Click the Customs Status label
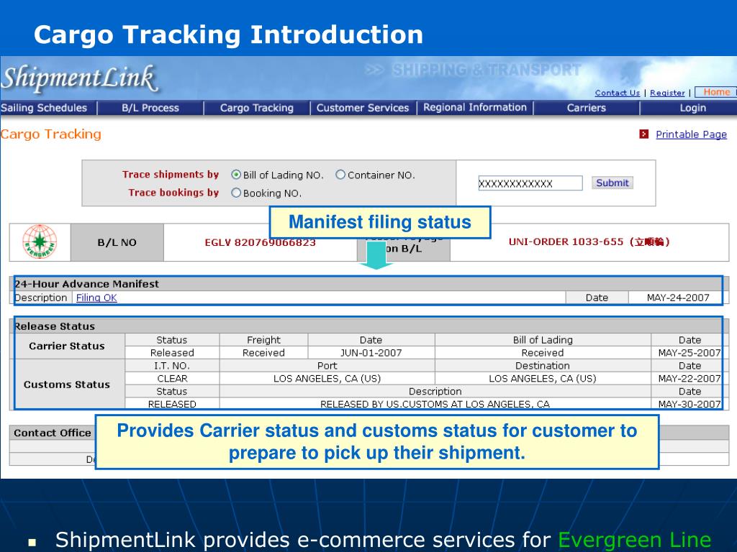Screen dimensions: 737x552 coord(67,385)
